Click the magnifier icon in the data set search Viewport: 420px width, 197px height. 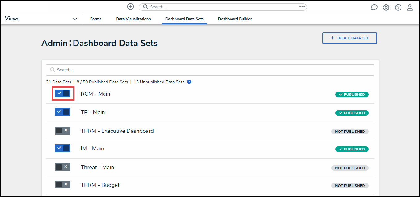tap(53, 70)
